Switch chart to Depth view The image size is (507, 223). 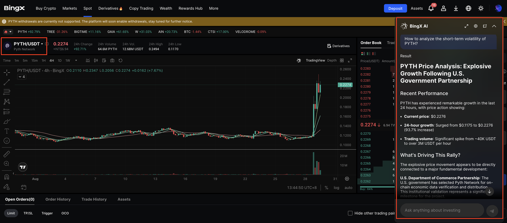coord(332,61)
